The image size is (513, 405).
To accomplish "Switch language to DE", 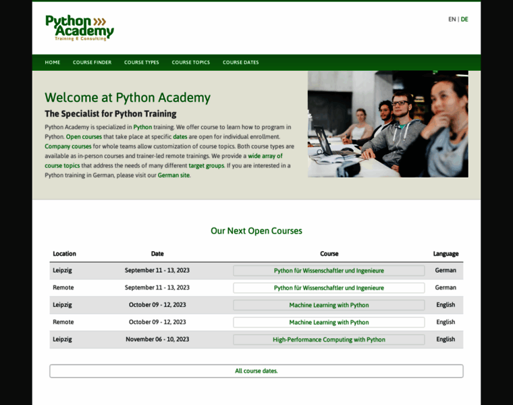I will click(x=464, y=20).
